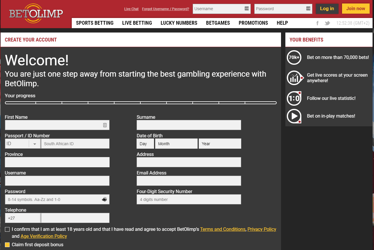Open the Age Verification Policy link
Screen dimensions: 374x250
tap(44, 236)
